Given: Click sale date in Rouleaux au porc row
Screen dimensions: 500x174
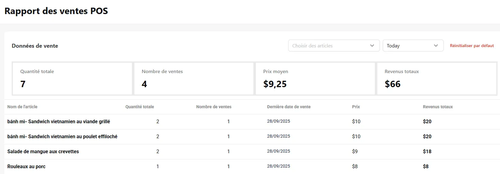Looking at the screenshot, I should (x=279, y=166).
